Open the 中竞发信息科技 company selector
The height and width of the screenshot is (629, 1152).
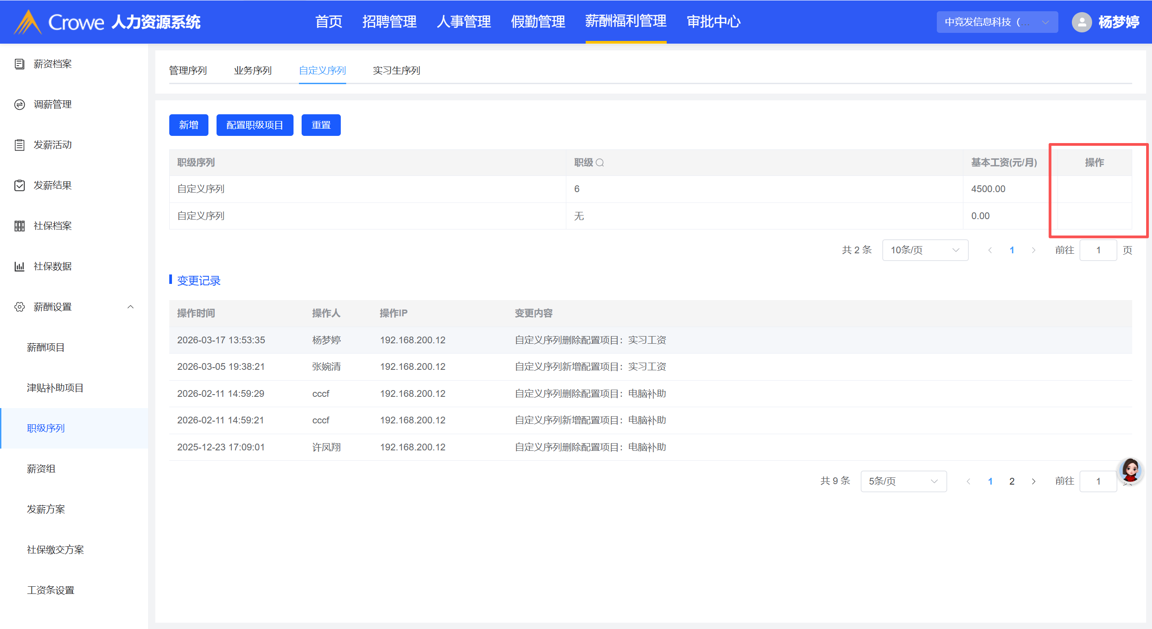tap(997, 22)
